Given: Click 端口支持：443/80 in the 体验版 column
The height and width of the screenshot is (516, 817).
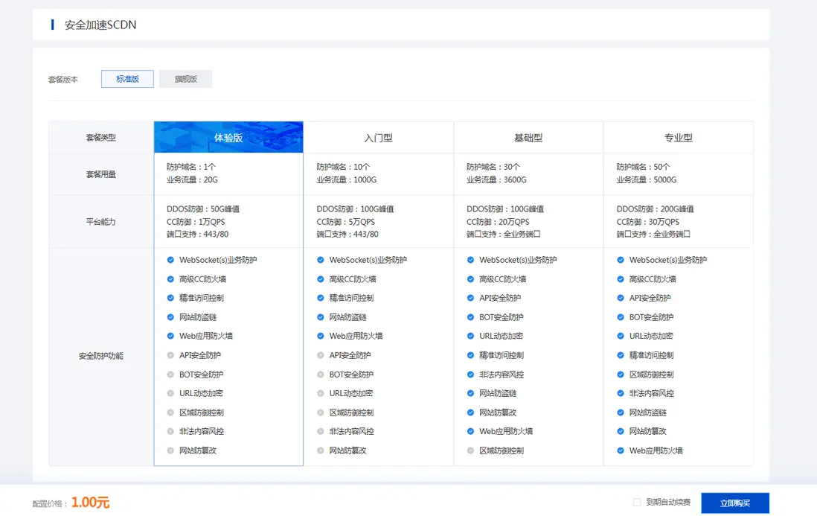Looking at the screenshot, I should point(197,234).
